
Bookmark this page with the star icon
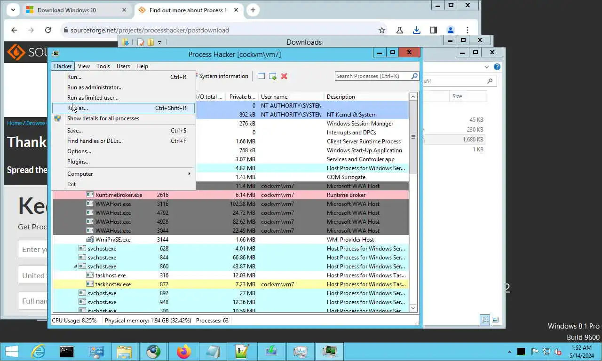tap(382, 30)
